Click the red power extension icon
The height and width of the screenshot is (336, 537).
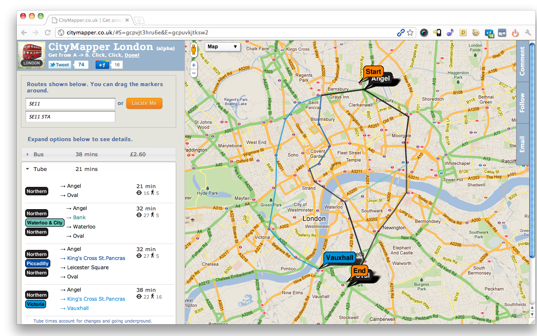coord(515,32)
